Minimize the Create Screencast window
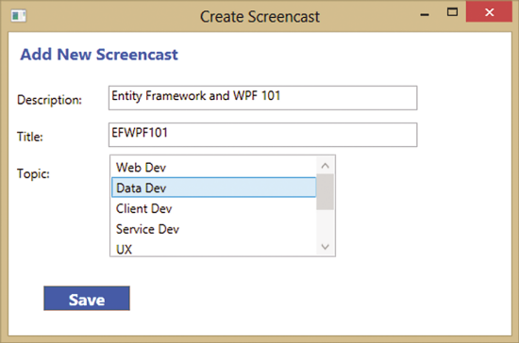The height and width of the screenshot is (343, 519). coord(425,14)
